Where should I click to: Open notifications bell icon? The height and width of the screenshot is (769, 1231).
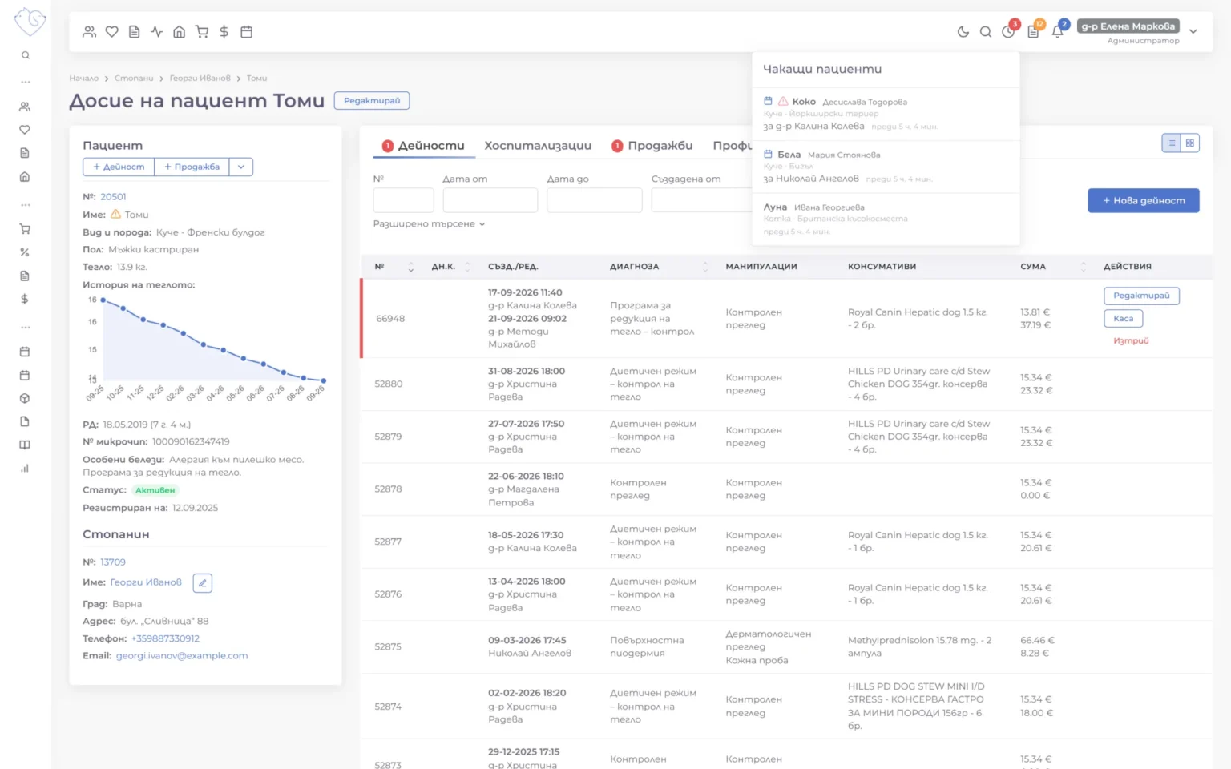1058,32
